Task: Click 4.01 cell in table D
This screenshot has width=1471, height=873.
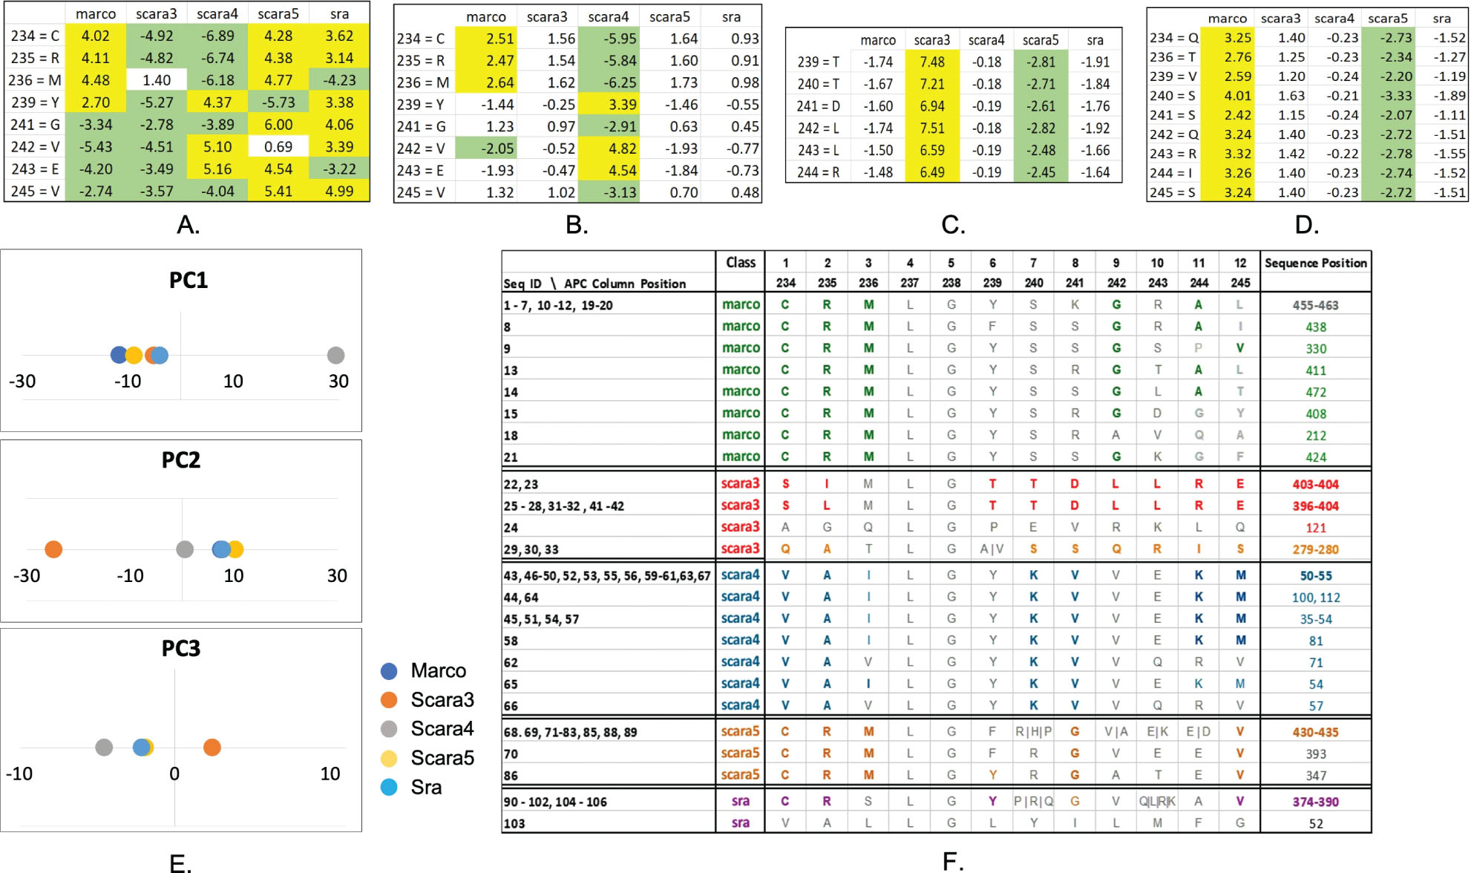Action: pyautogui.click(x=1238, y=96)
